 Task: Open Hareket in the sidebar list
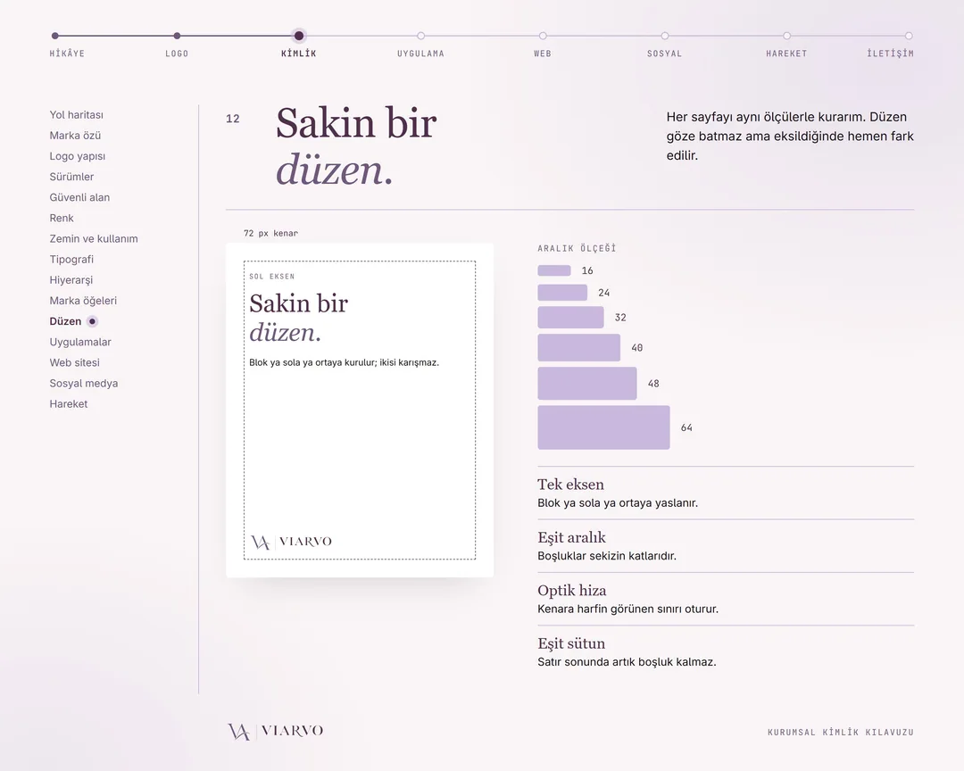[x=68, y=404]
